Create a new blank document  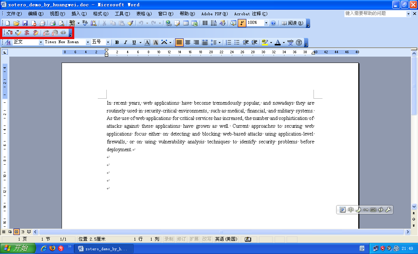click(x=8, y=23)
